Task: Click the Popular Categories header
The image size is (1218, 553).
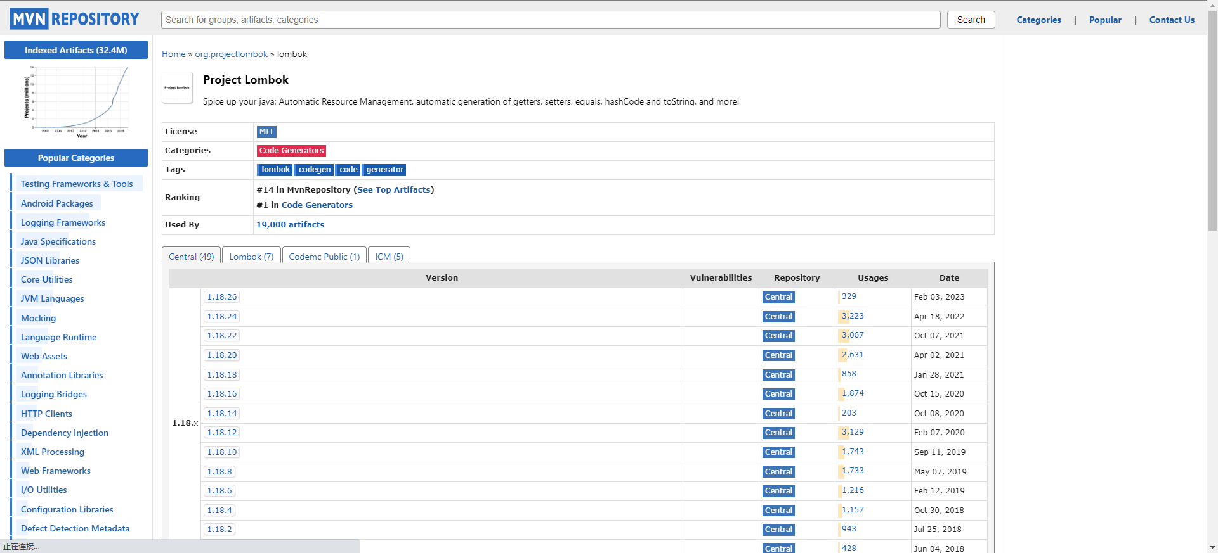Action: click(76, 158)
